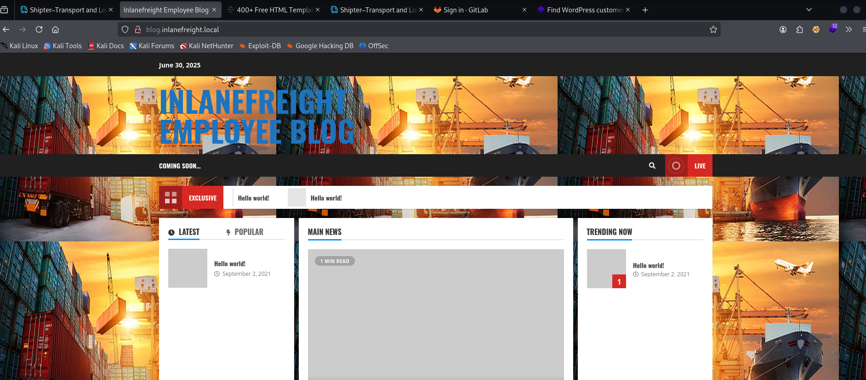
Task: Switch to the POPULAR tab
Action: tap(245, 232)
